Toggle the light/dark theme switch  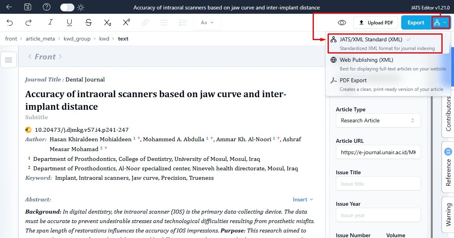[67, 7]
